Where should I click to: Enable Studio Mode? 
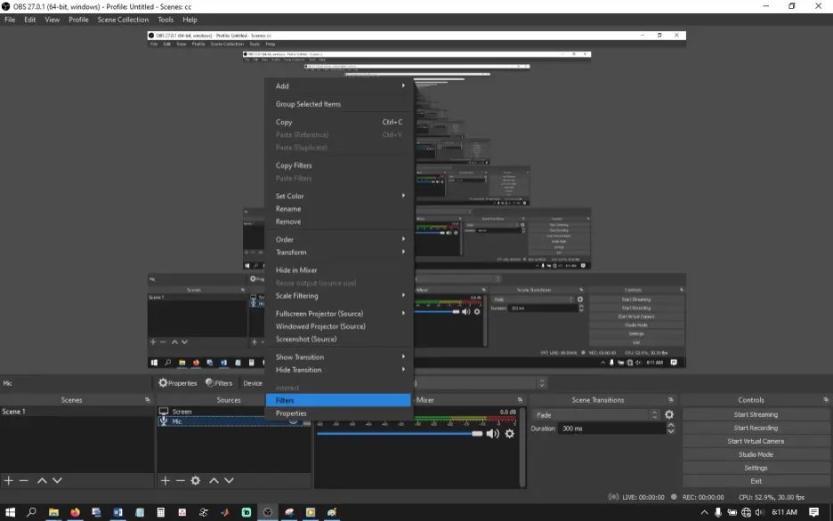756,454
